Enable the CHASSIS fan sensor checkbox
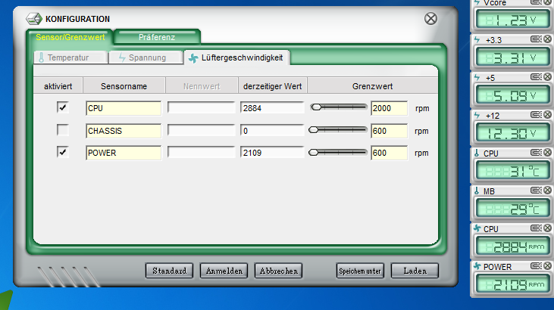 pyautogui.click(x=63, y=130)
